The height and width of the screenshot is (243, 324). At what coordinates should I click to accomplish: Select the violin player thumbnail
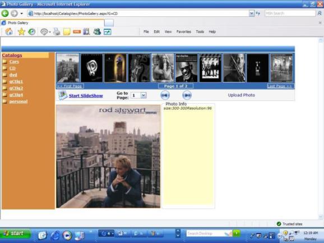[x=234, y=68]
